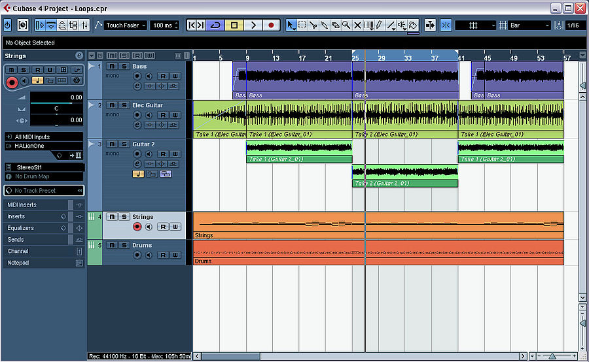Open the StereoSt1 program selector
Viewport: 589px width, 362px height.
coord(45,167)
